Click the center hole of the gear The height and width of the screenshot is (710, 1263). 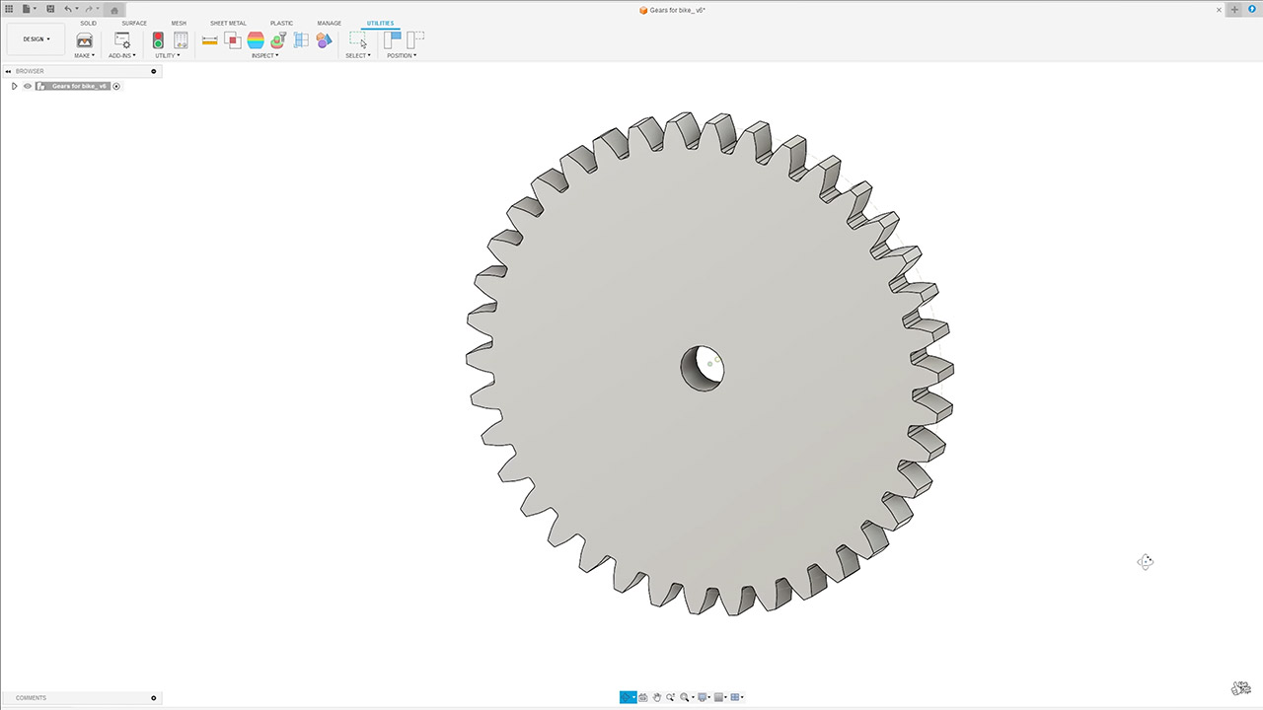pyautogui.click(x=702, y=367)
